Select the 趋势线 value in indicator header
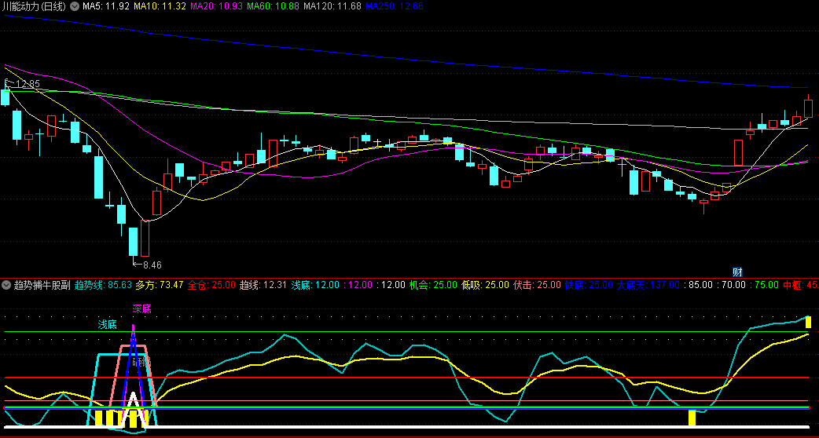 pos(103,284)
